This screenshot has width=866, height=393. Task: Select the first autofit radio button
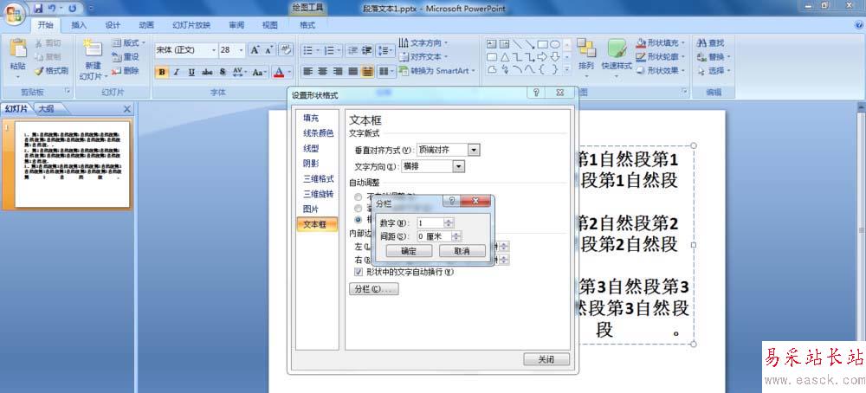pos(359,197)
